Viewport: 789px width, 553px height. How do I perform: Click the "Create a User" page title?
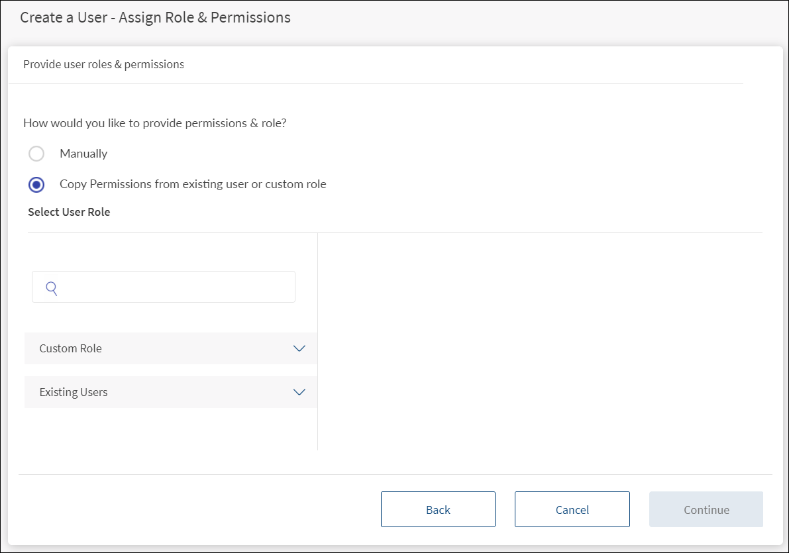pyautogui.click(x=155, y=17)
